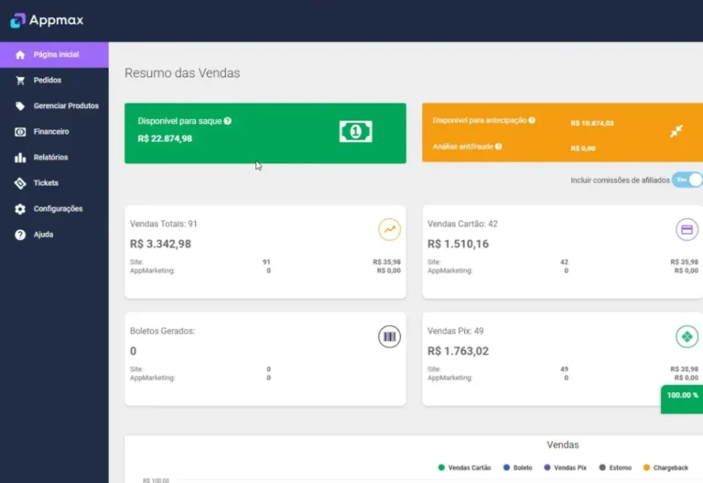This screenshot has height=483, width=703.
Task: Expand Configurações sidebar section
Action: pos(58,209)
